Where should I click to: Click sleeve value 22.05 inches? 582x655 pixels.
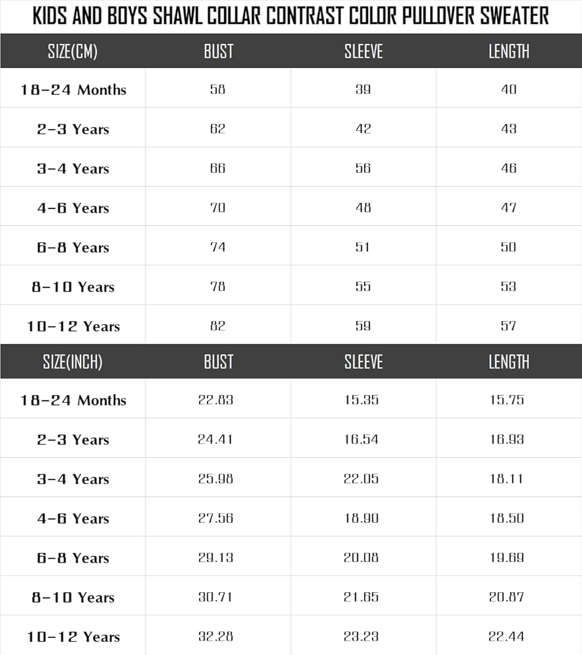tap(361, 479)
